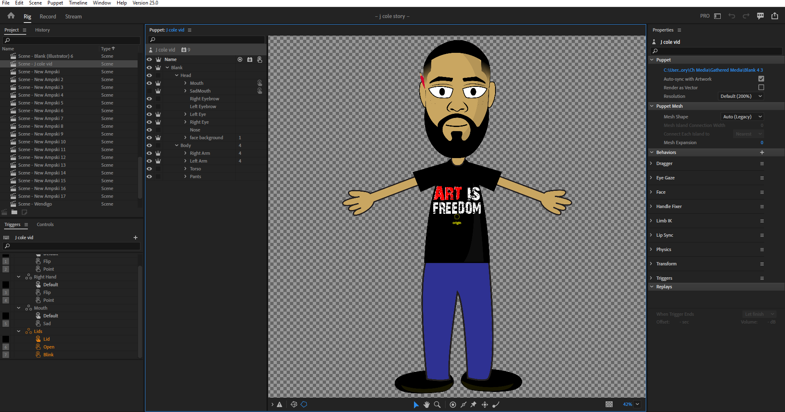Viewport: 785px width, 412px height.
Task: Select the Zoom magnifier tool
Action: point(437,405)
